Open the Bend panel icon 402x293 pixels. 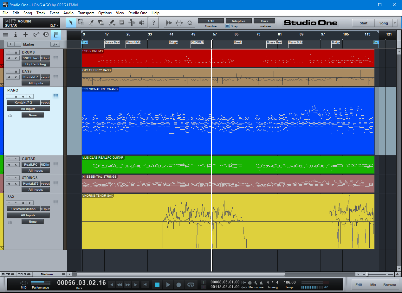[179, 22]
